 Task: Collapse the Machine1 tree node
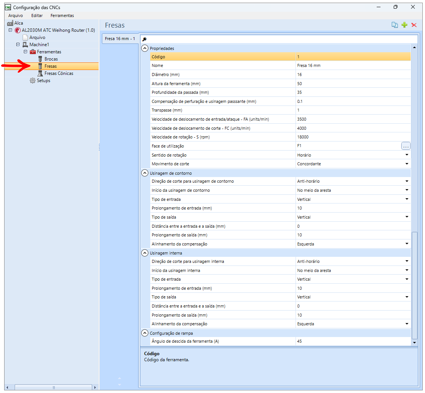pyautogui.click(x=18, y=45)
